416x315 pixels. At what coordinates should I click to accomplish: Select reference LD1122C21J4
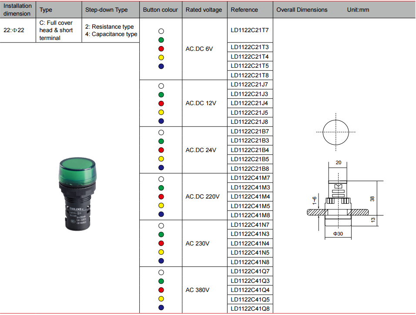(x=250, y=103)
